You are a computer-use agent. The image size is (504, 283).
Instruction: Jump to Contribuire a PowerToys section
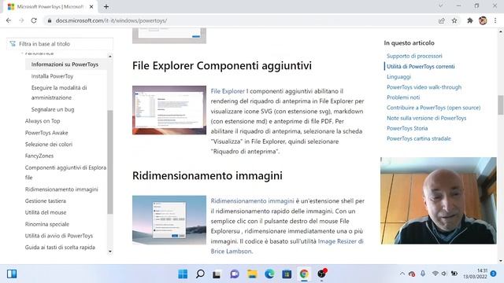click(433, 108)
